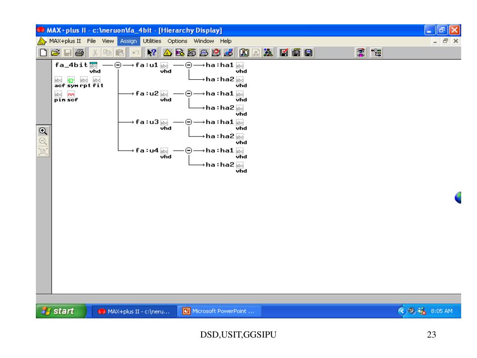Screen dimensions: 477x358
Task: Click the Cut scissors icon
Action: tap(95, 53)
